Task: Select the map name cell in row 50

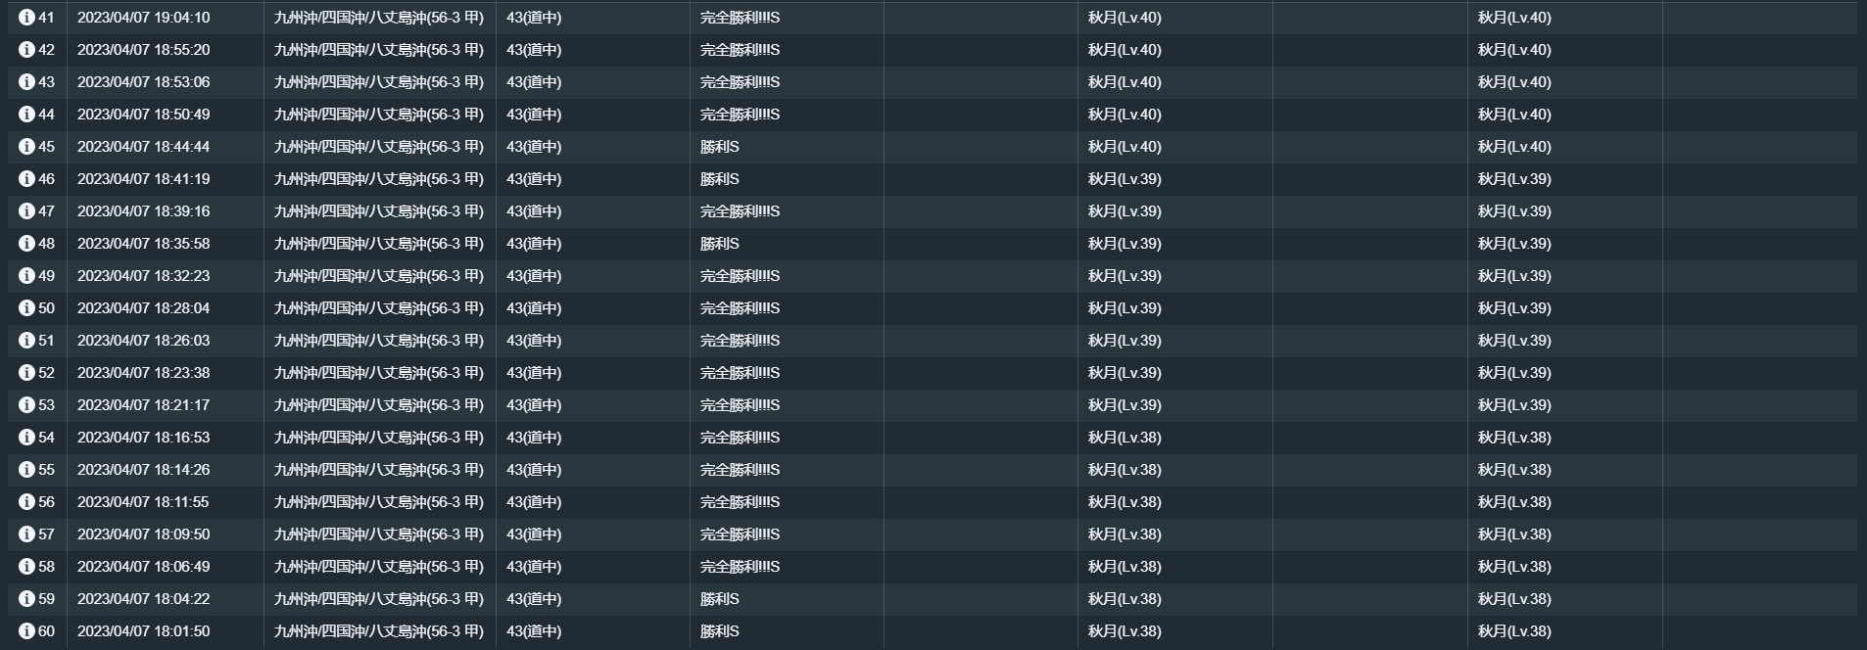Action: (378, 308)
